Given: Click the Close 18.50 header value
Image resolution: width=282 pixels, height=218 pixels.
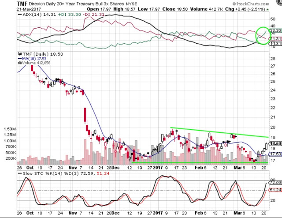Looking at the screenshot, I should coord(175,9).
